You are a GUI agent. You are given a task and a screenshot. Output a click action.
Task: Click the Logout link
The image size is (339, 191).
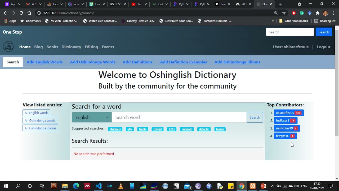tap(324, 47)
